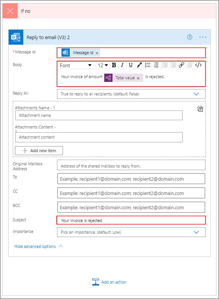Open help for Reply to email (V3) 2

[x=189, y=37]
